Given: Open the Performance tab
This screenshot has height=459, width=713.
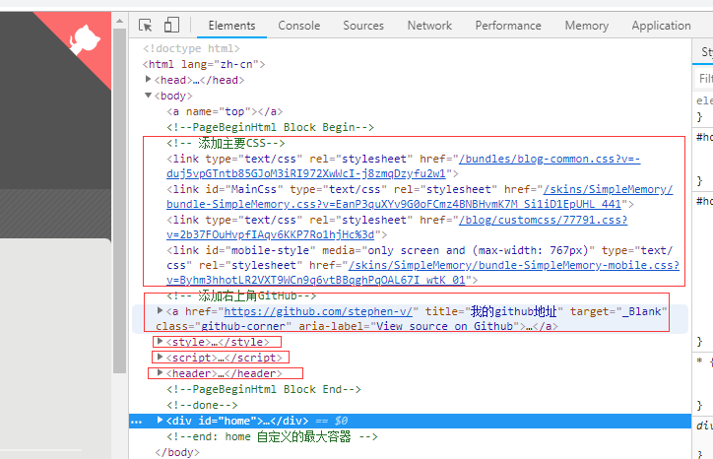Looking at the screenshot, I should click(x=508, y=26).
